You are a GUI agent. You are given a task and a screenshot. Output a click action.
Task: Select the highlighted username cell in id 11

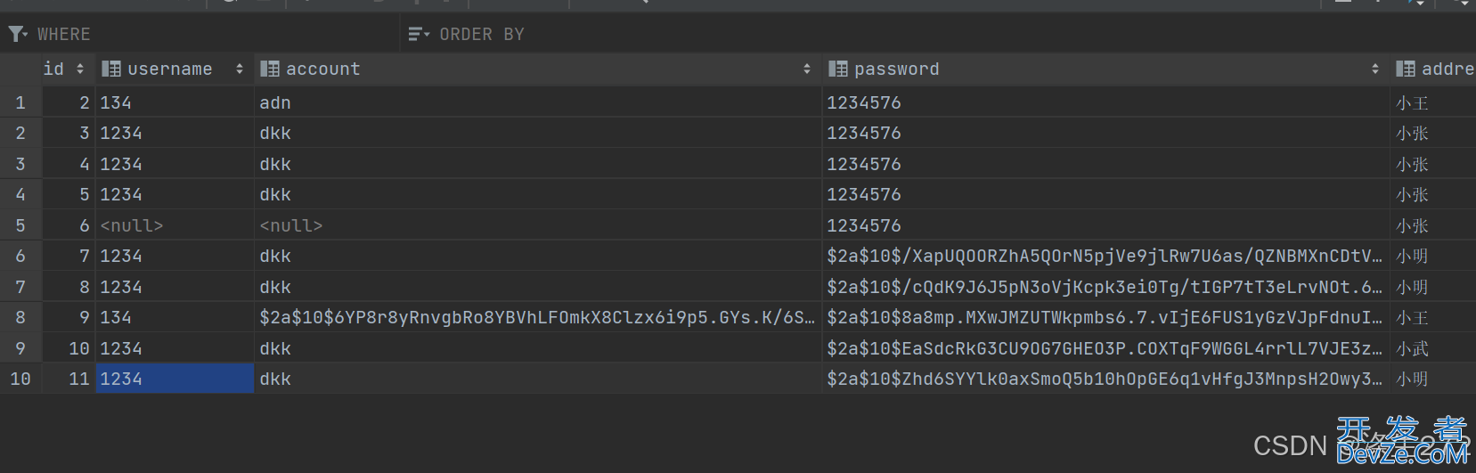point(175,379)
